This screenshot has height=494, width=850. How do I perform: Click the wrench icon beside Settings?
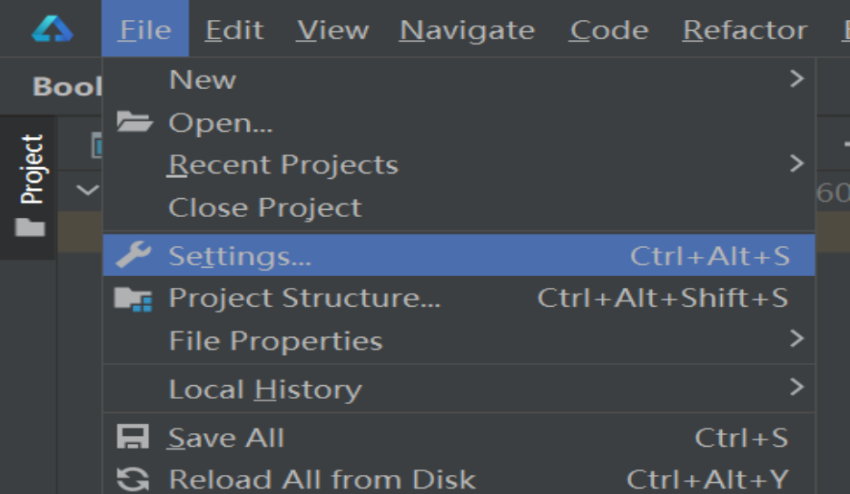click(133, 256)
